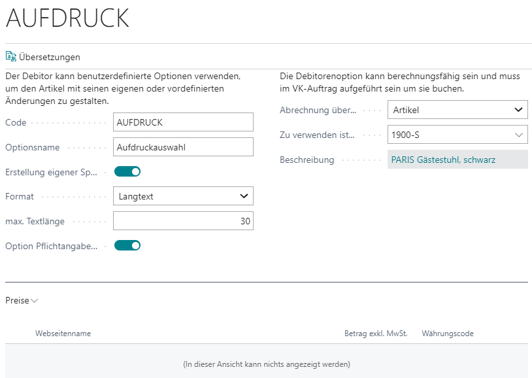Click the Preise section header
532x378 pixels.
point(22,301)
